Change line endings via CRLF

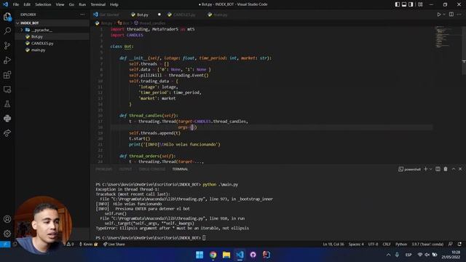(387, 245)
